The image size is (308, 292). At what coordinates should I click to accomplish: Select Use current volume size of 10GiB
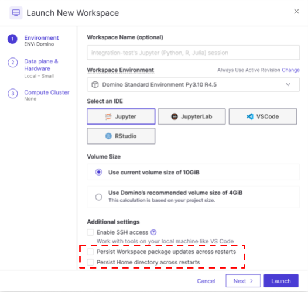[98, 172]
